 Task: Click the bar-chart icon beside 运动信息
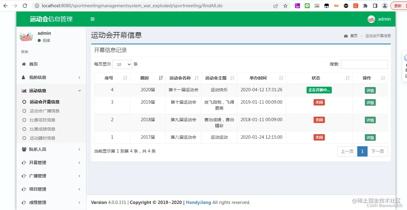point(25,90)
